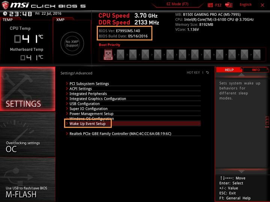Switch to EZ Mode (F7)

click(x=177, y=4)
